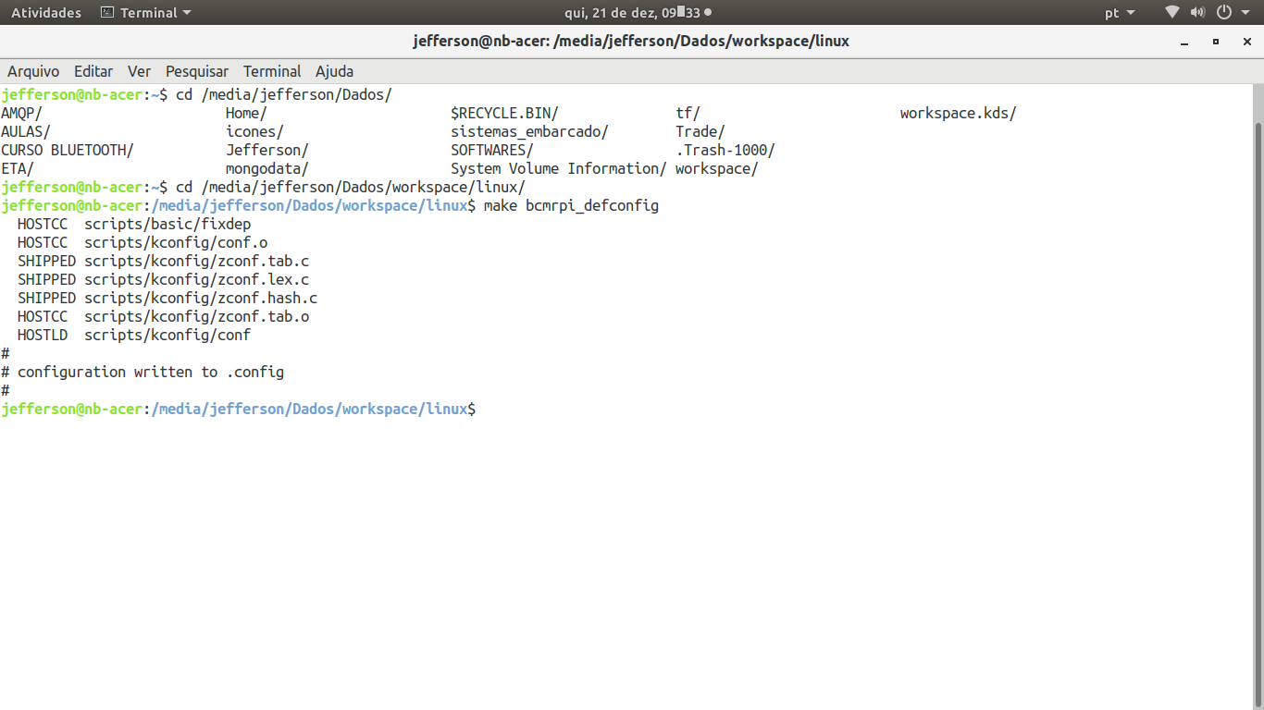Click the volume speaker icon
1264x710 pixels.
coord(1197,13)
